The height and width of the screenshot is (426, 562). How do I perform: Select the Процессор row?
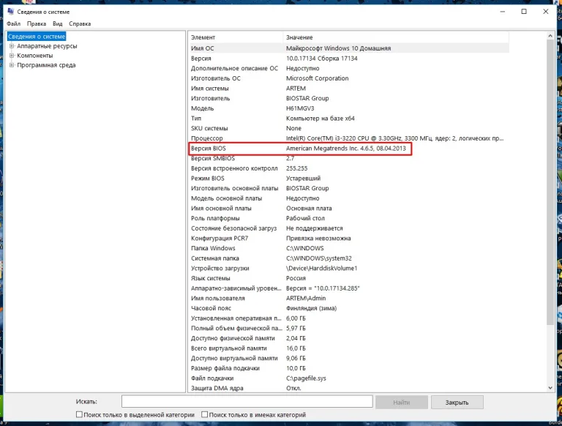[x=348, y=138]
